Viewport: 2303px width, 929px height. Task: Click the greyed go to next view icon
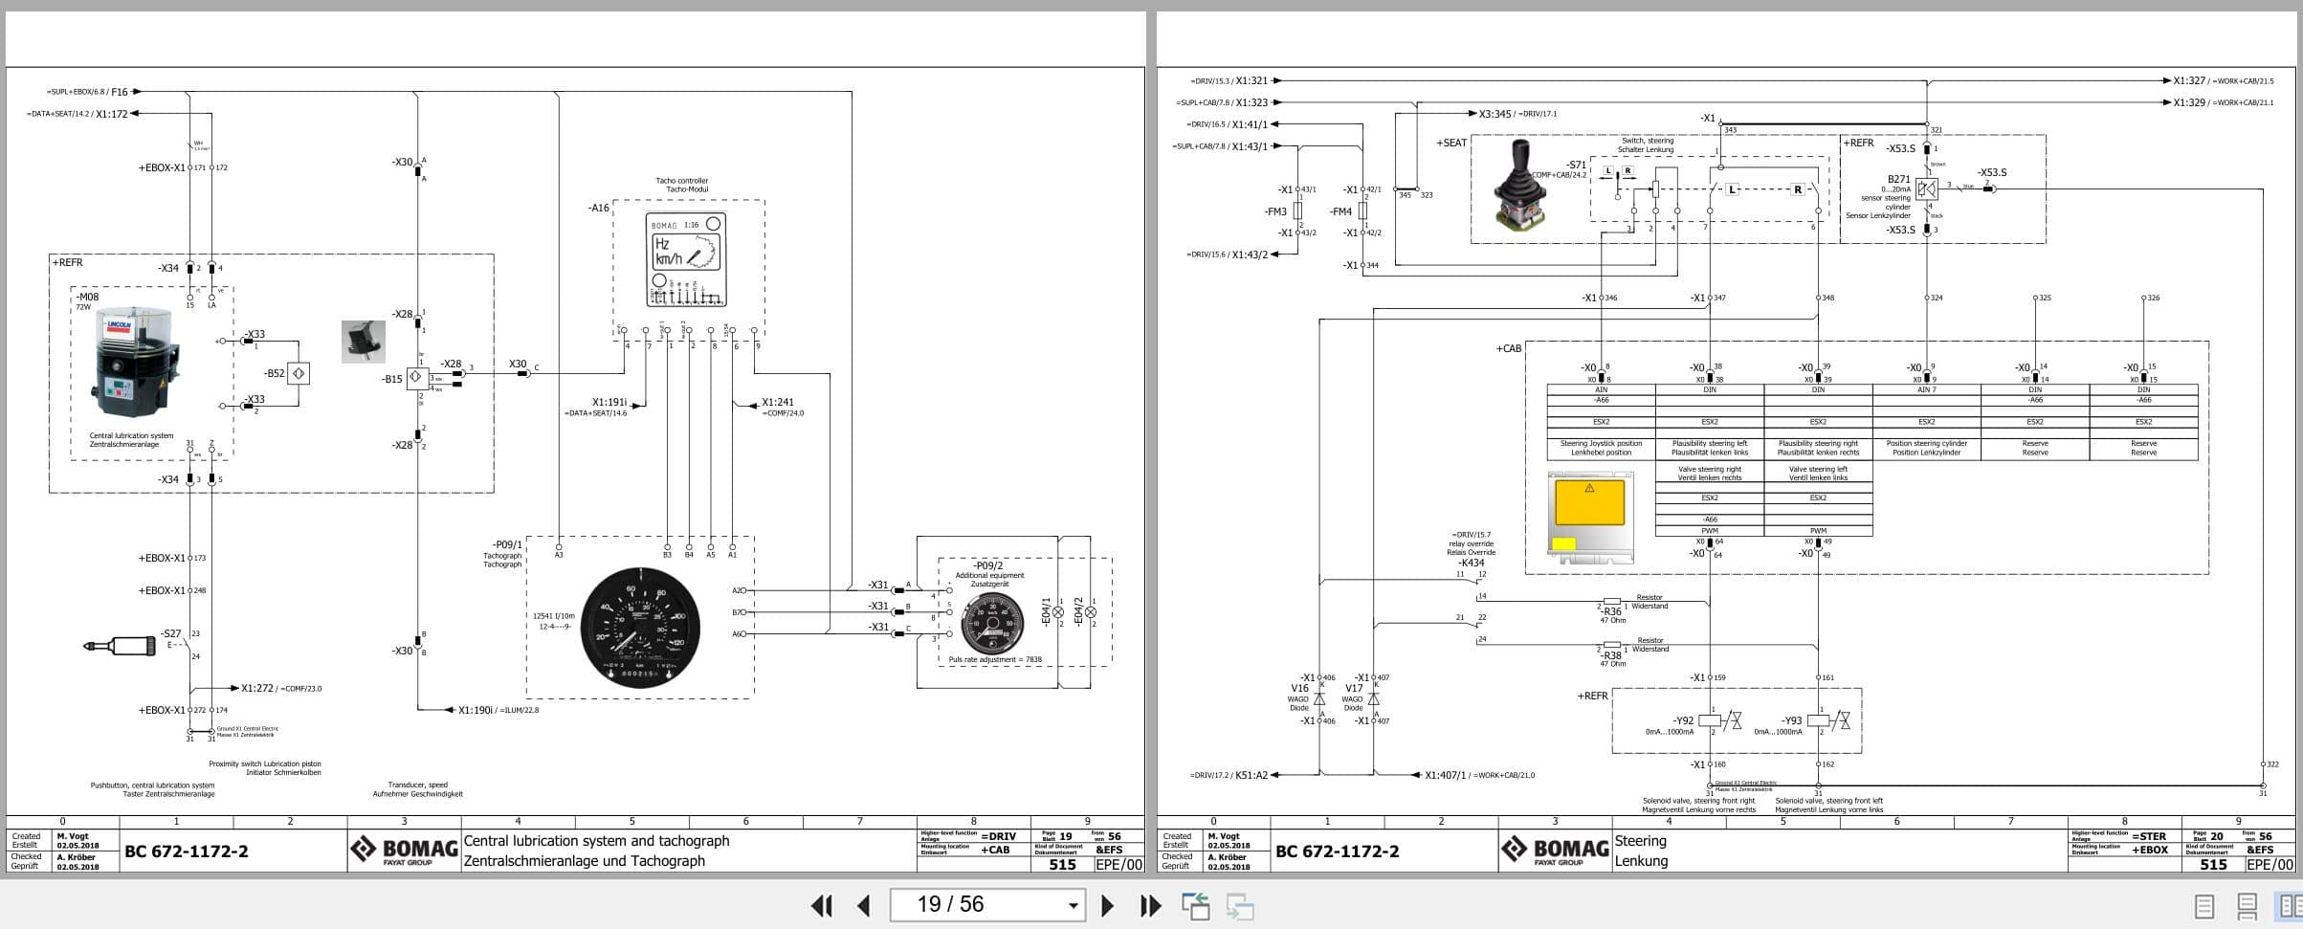1240,906
